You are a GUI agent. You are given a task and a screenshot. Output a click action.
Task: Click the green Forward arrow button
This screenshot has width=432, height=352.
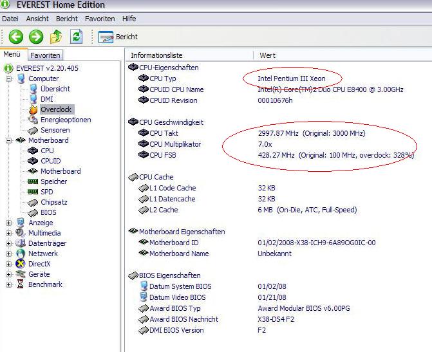point(36,37)
